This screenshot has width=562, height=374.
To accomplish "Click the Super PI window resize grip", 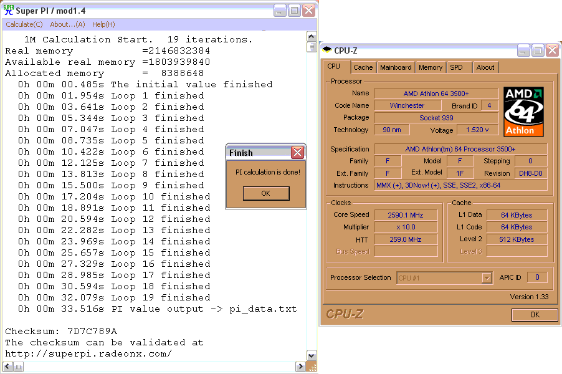I will 313,367.
